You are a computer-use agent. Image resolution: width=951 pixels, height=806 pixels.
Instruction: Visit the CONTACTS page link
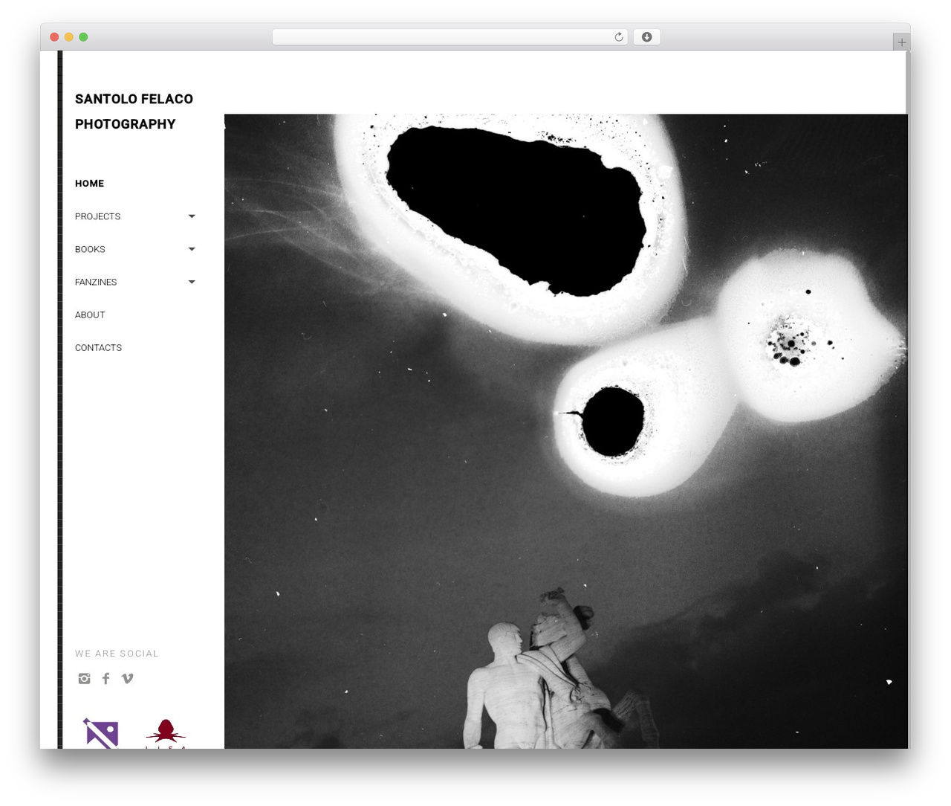98,347
